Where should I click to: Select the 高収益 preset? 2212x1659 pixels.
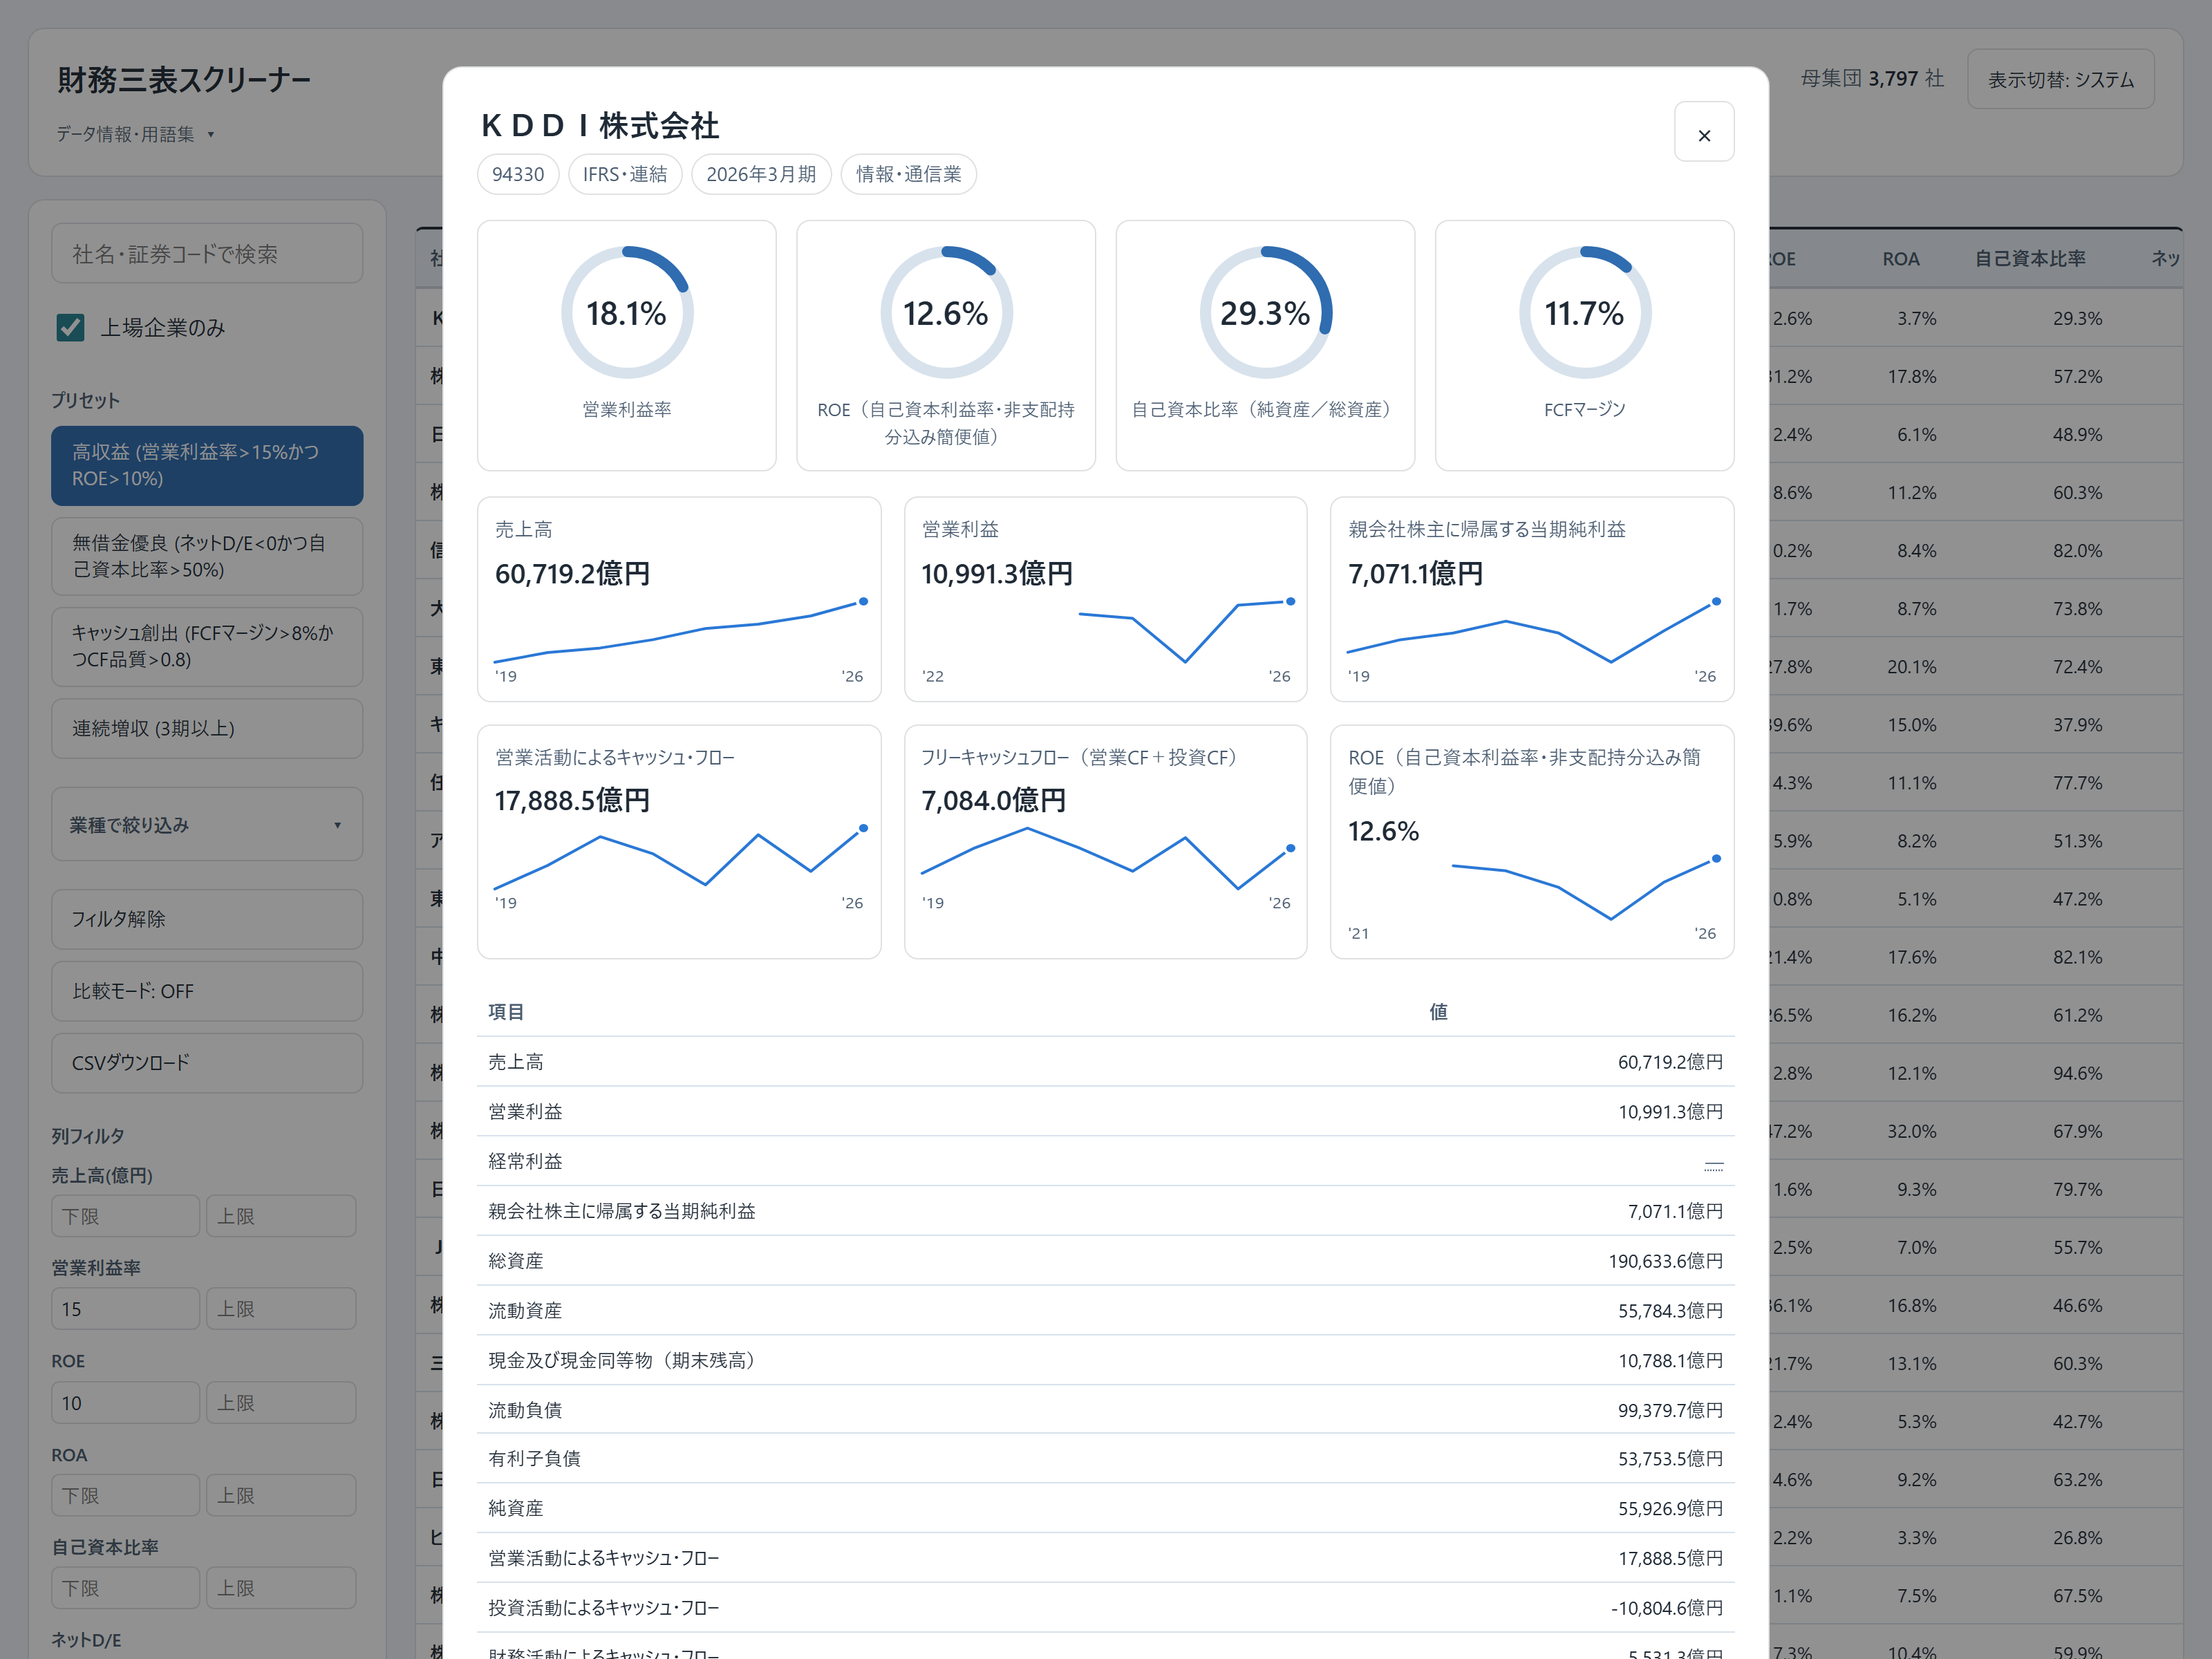click(207, 465)
